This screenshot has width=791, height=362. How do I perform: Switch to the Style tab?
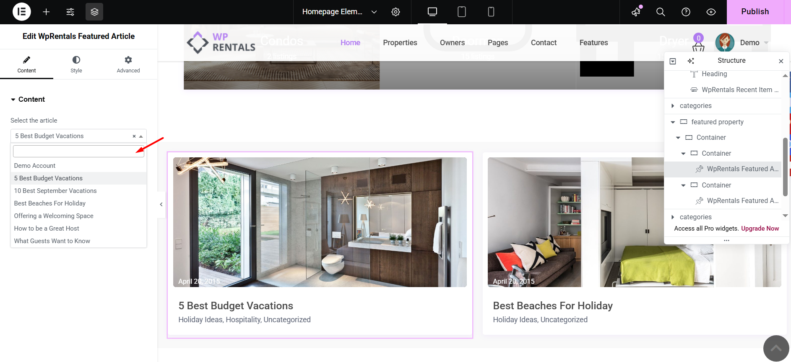pos(76,64)
